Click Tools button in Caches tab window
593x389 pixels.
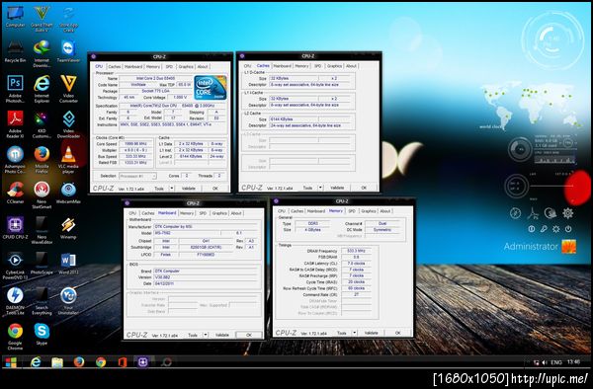[x=307, y=188]
